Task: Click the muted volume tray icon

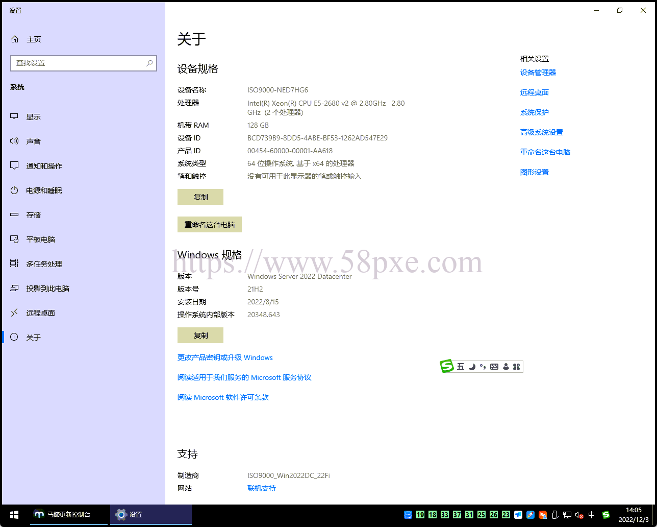Action: (x=579, y=515)
